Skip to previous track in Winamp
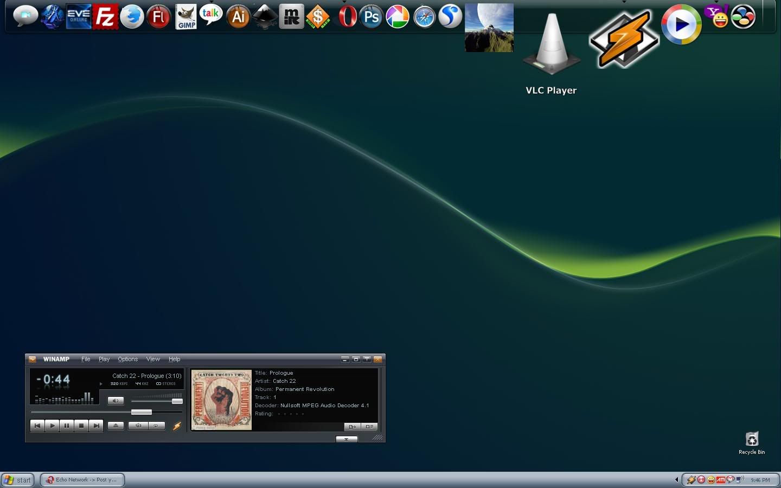This screenshot has width=781, height=488. [x=37, y=426]
